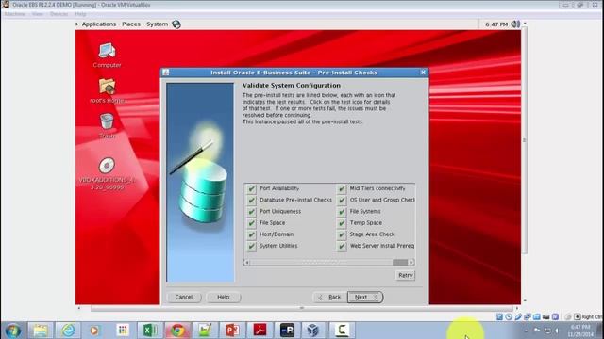Open VirtualBox Devices menu
Screen dimensions: 604x339
click(59, 14)
